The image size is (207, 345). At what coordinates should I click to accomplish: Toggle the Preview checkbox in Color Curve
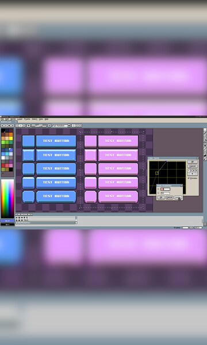point(189,178)
